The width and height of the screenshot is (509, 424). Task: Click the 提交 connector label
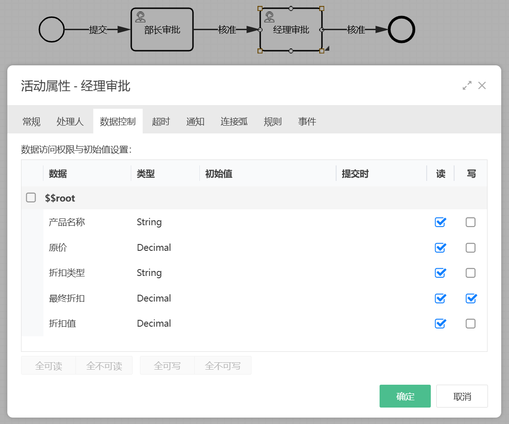[98, 30]
